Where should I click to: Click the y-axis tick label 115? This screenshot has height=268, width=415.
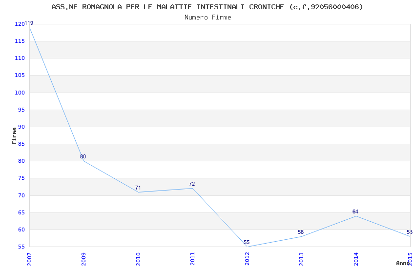coord(20,41)
